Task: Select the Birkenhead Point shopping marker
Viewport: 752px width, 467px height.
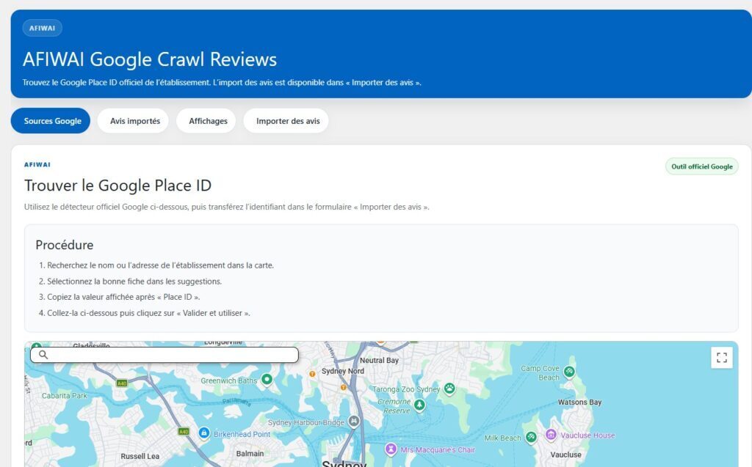Action: click(x=204, y=433)
